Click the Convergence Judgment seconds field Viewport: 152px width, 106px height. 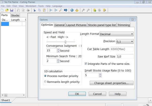(x=52, y=50)
